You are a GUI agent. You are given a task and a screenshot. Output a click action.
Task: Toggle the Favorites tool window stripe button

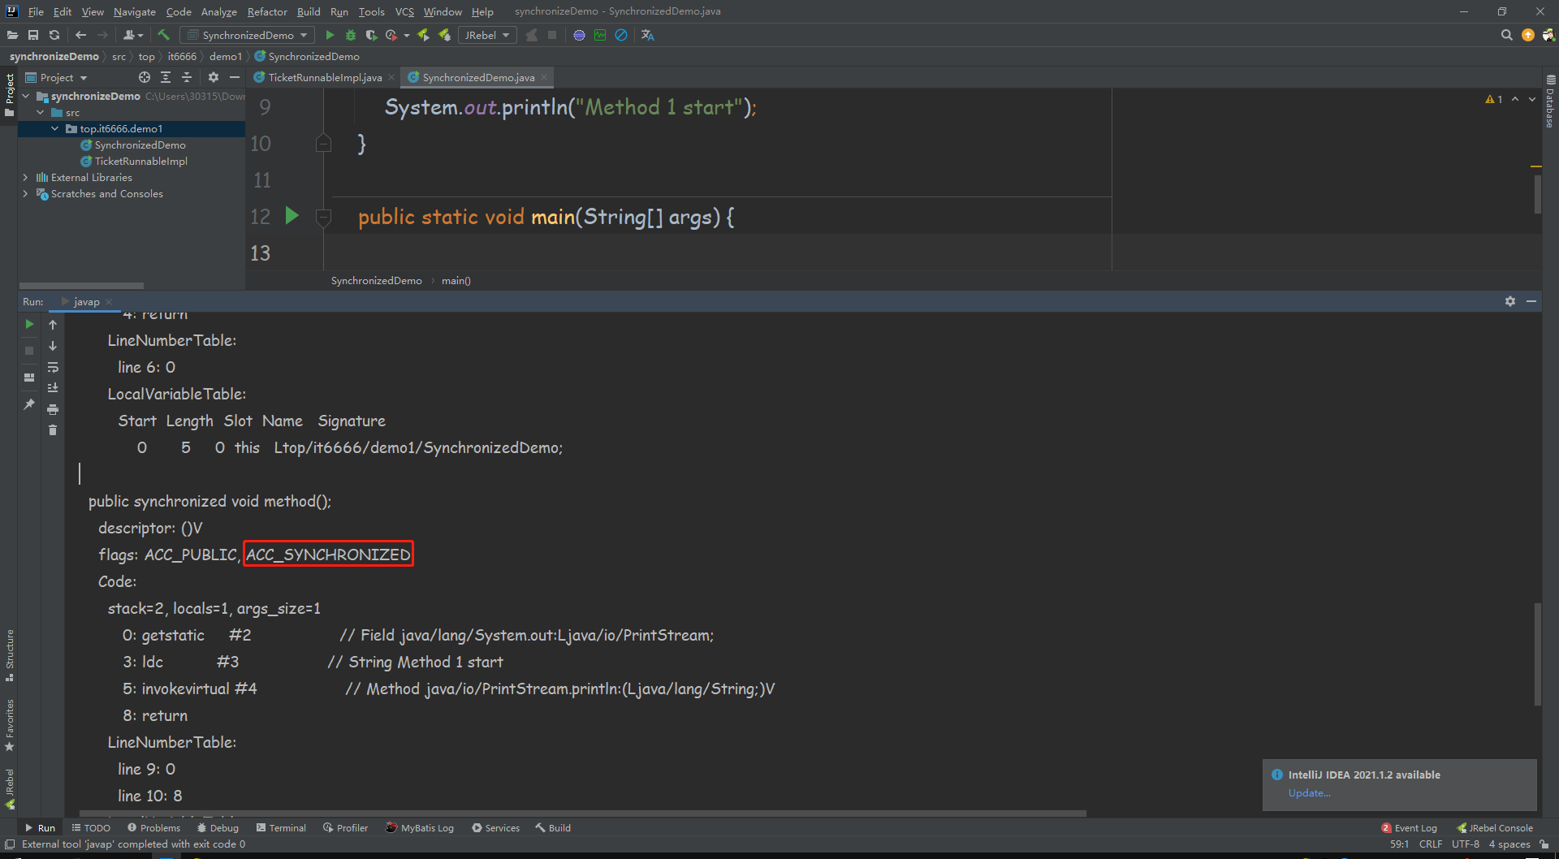[9, 725]
